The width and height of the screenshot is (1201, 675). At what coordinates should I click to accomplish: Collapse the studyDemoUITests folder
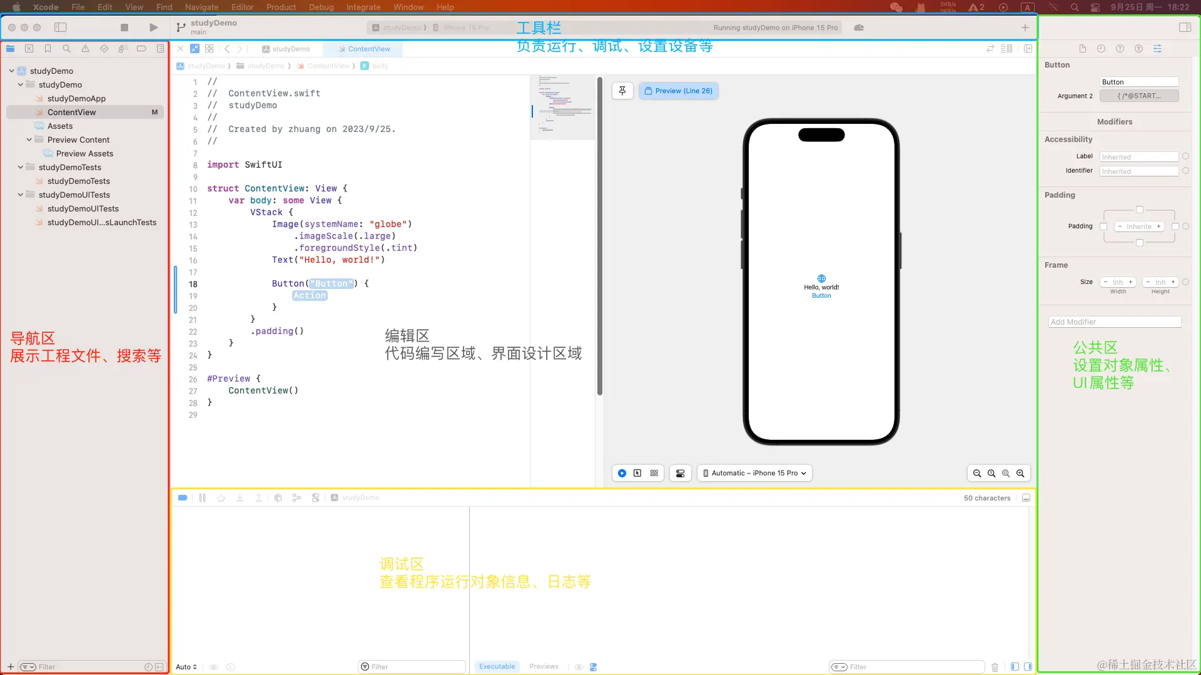click(x=21, y=195)
